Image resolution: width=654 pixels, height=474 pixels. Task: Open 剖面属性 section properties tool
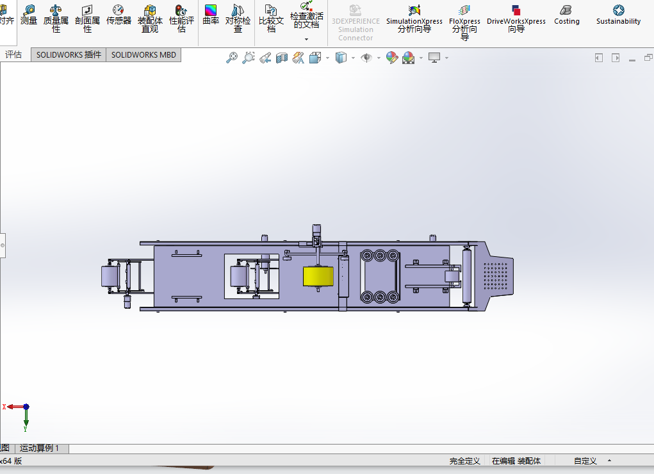87,19
